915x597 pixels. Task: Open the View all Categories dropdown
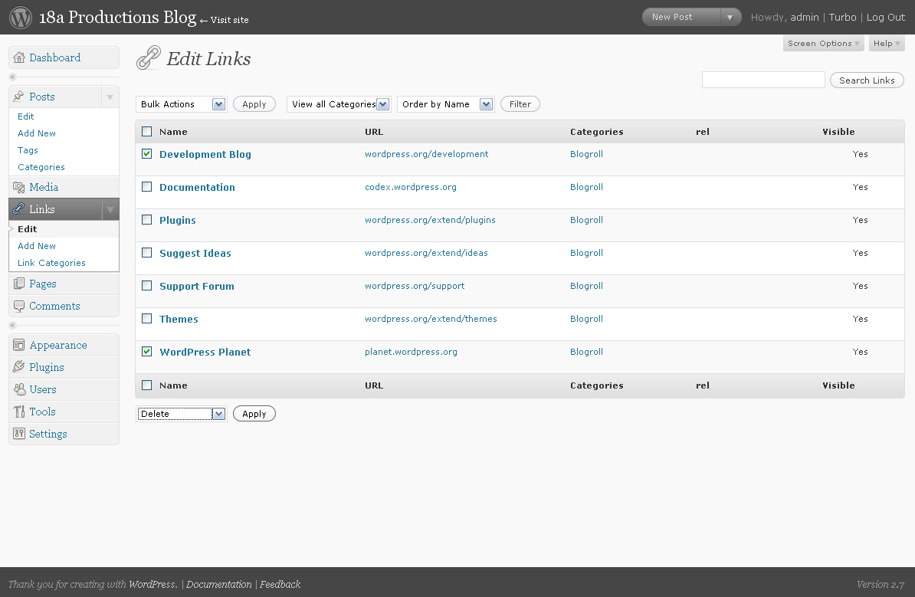(x=339, y=104)
